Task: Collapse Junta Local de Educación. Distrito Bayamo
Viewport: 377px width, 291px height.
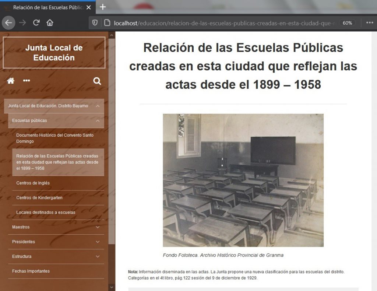Action: pos(98,106)
